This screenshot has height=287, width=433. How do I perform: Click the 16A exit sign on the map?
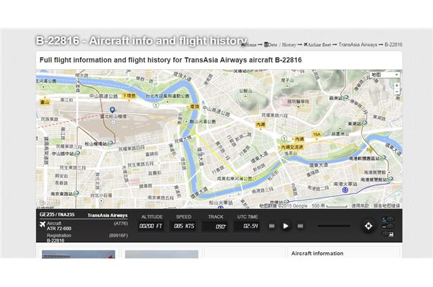tap(316, 134)
